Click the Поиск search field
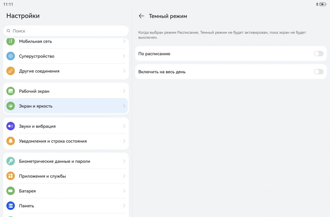This screenshot has height=217, width=330. coord(66,31)
